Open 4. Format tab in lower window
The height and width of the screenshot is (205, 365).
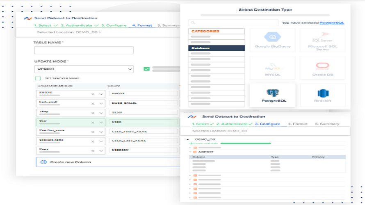click(x=297, y=124)
